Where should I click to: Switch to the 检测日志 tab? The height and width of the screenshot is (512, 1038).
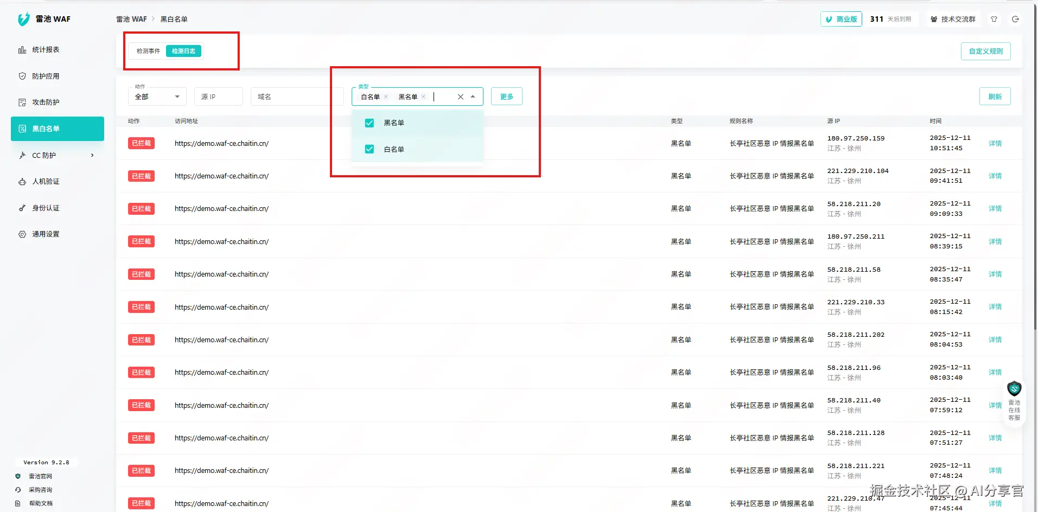183,51
